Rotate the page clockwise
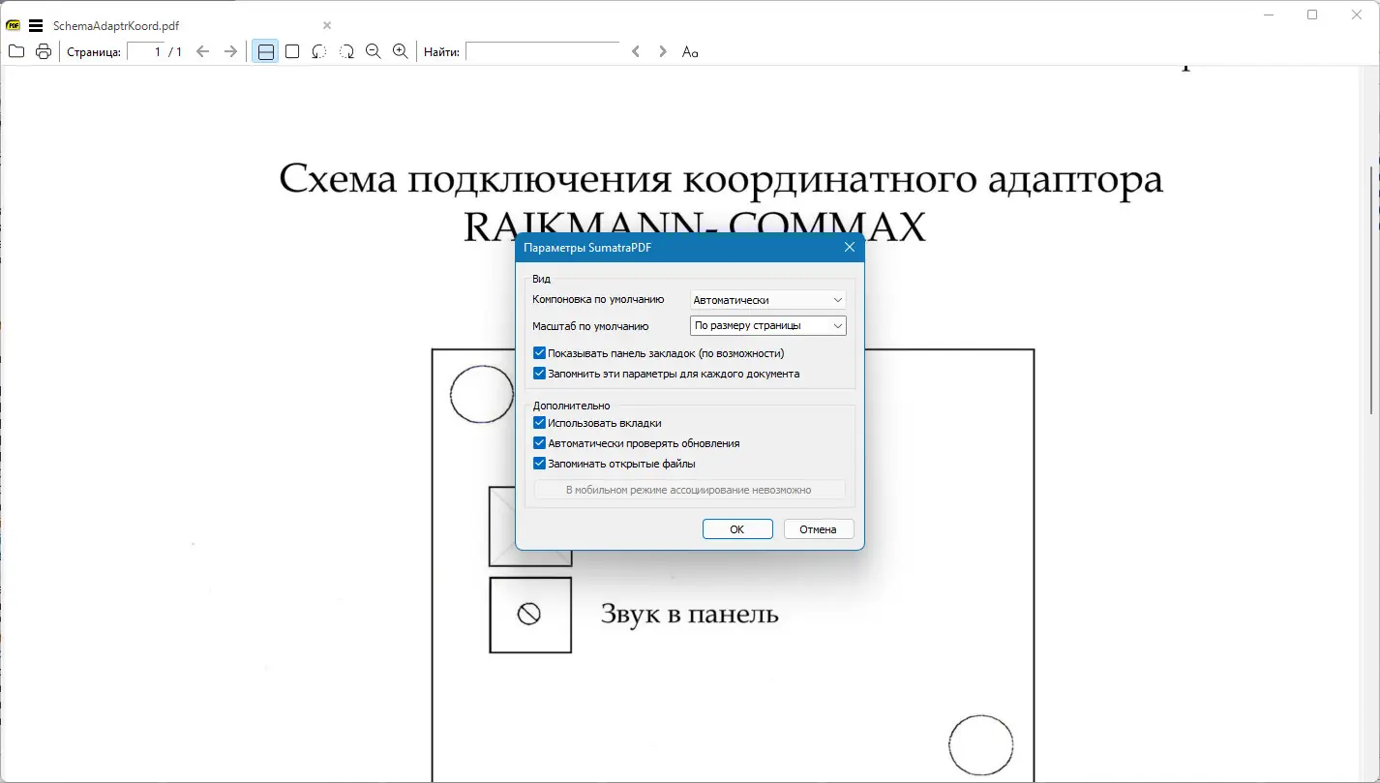This screenshot has height=783, width=1380. tap(346, 51)
